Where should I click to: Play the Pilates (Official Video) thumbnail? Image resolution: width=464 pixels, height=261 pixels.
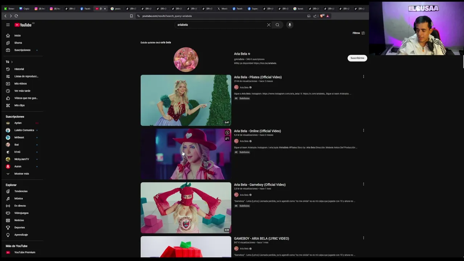(186, 100)
